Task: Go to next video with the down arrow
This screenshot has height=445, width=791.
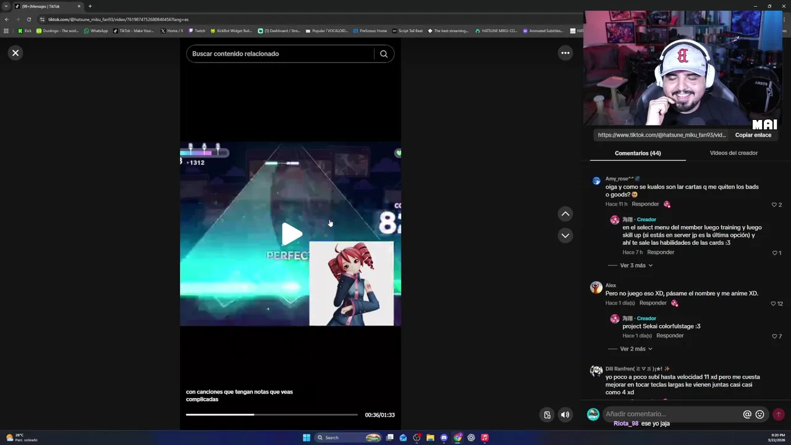Action: point(565,235)
